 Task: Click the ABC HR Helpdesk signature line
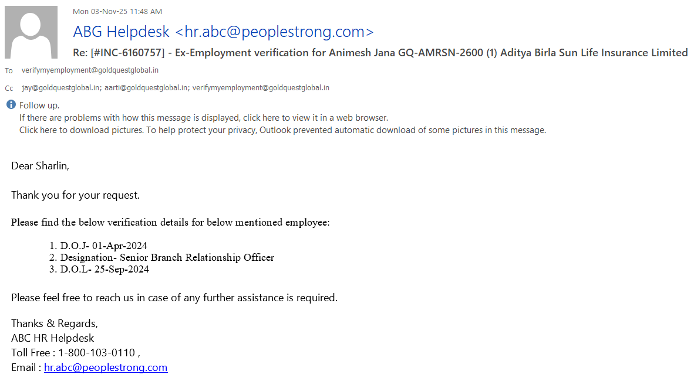pyautogui.click(x=52, y=338)
